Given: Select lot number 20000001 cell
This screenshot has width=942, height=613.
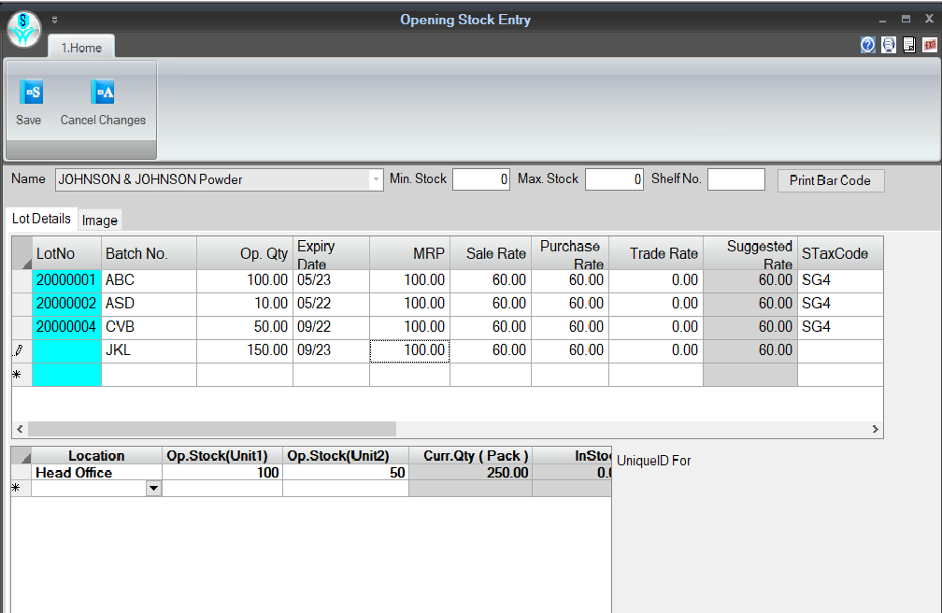Looking at the screenshot, I should coord(66,280).
